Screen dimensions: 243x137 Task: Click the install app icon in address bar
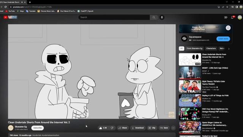pos(219,7)
